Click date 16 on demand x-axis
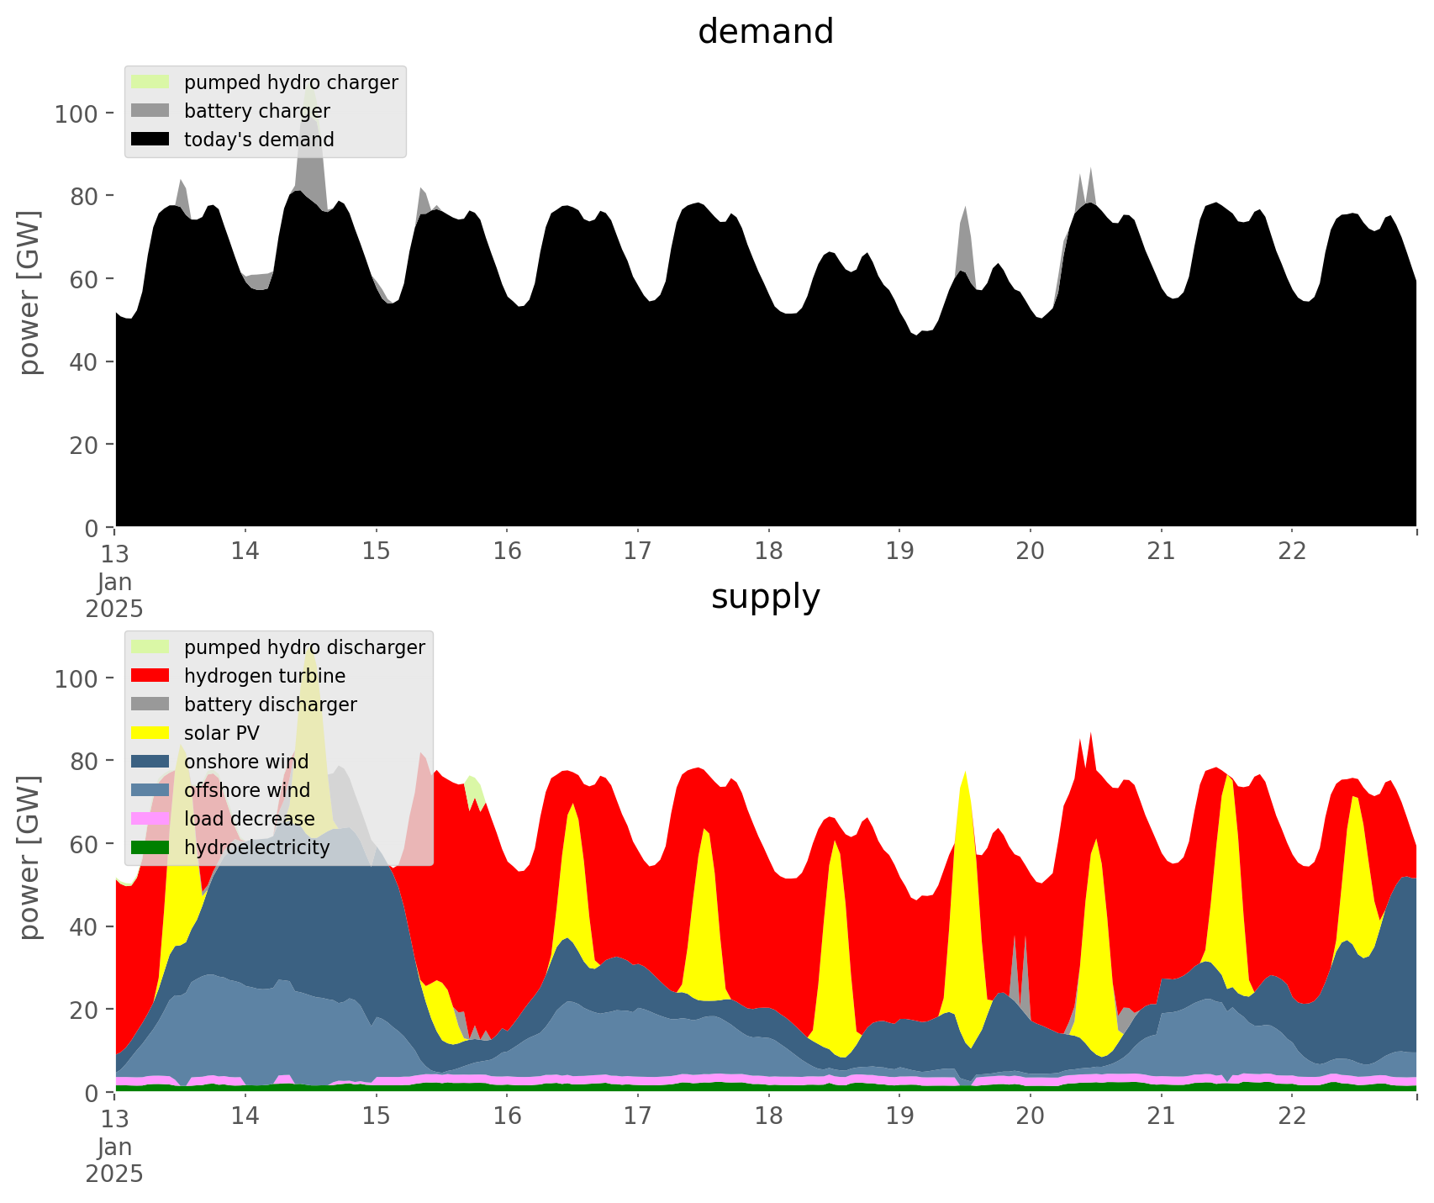 [x=507, y=552]
